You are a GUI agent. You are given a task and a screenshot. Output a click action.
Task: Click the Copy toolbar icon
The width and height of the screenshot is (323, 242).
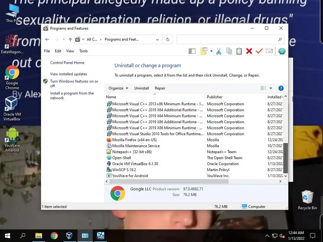coord(229,51)
